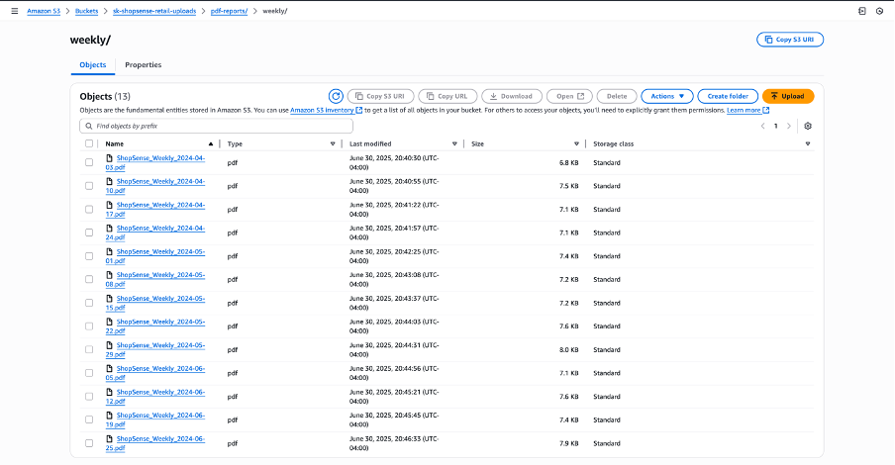Click the clock icon in top right corner
This screenshot has width=895, height=465.
879,11
